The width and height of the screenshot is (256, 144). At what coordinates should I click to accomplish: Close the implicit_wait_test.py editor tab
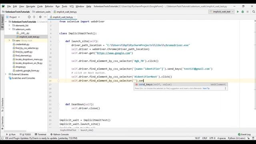[75, 17]
